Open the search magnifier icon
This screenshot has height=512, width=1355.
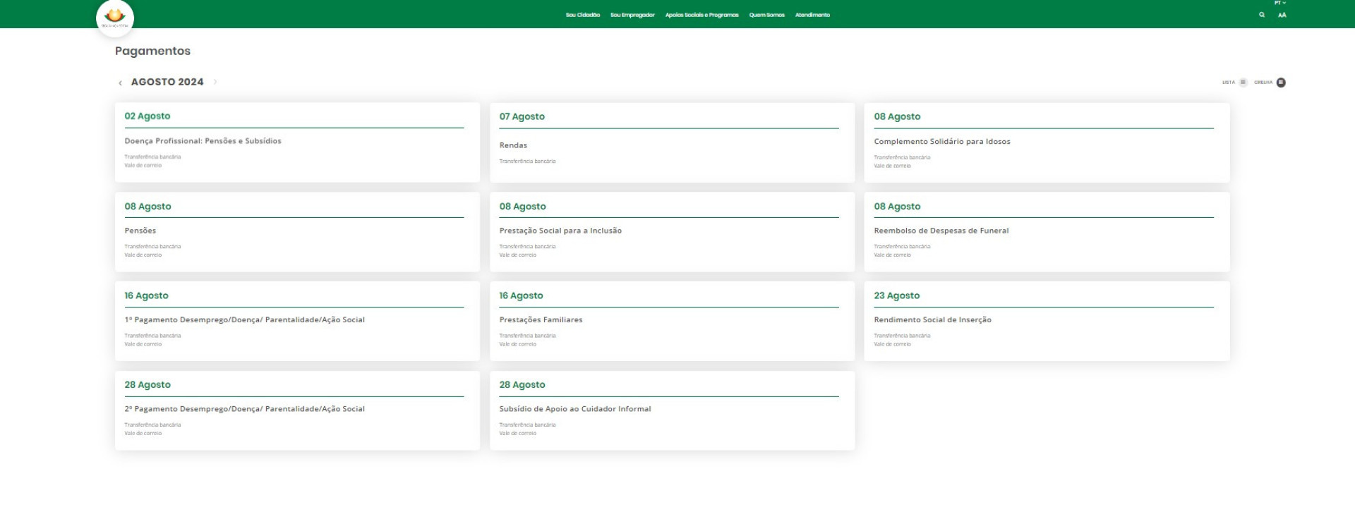point(1262,15)
